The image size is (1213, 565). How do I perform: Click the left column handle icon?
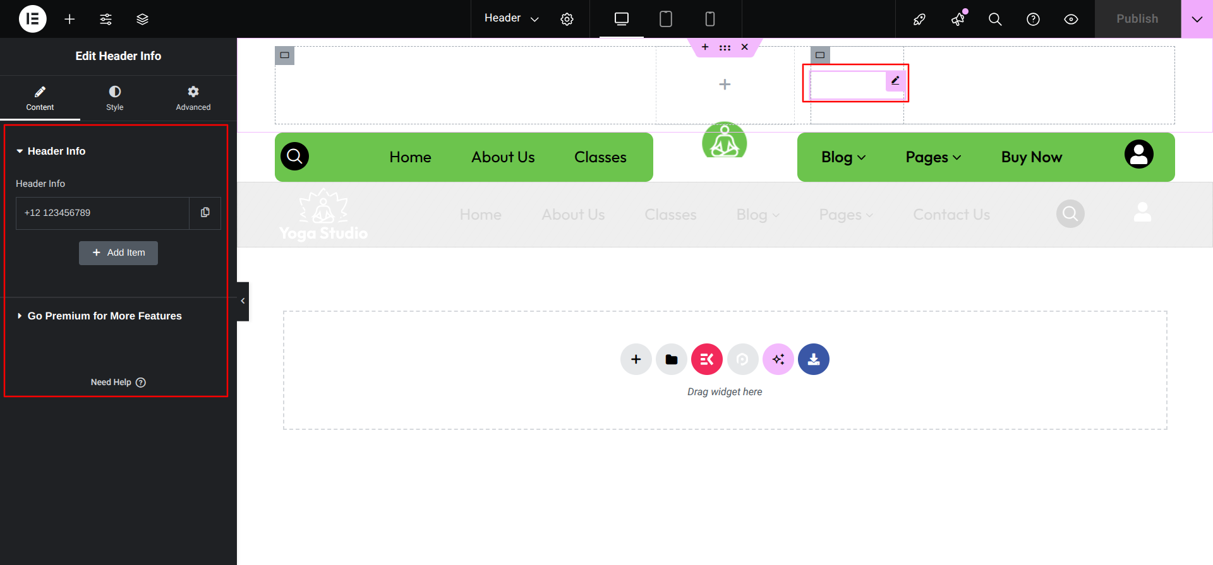(x=285, y=56)
